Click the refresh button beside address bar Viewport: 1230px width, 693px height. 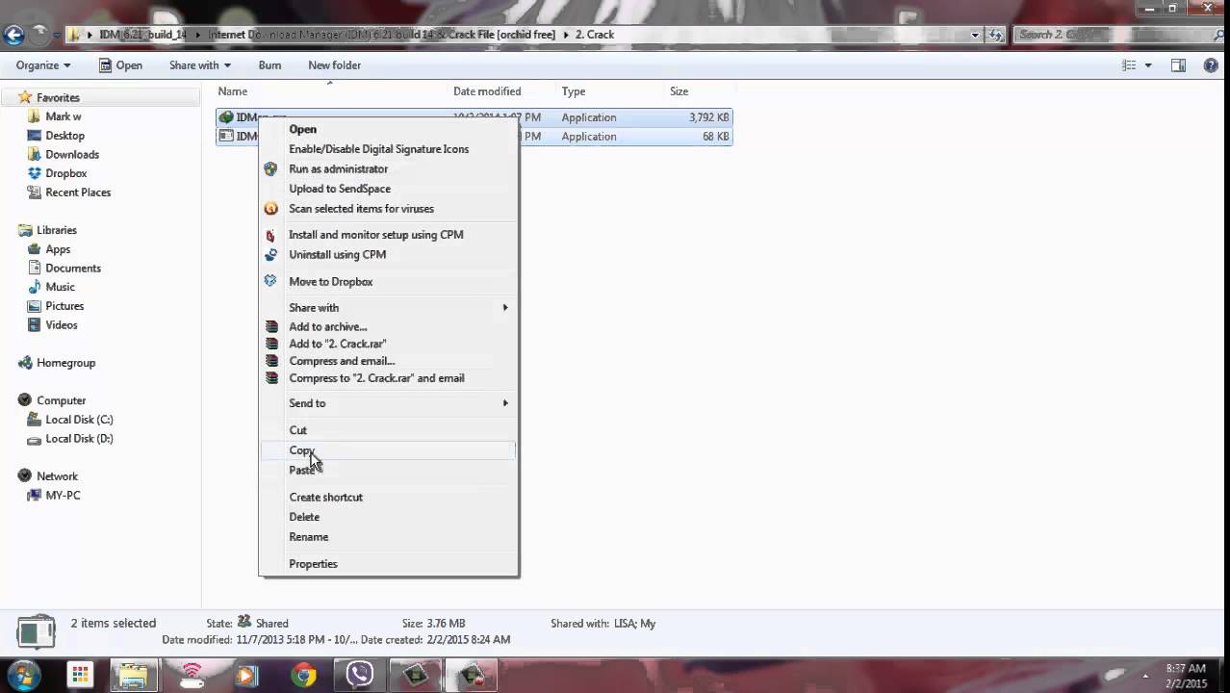coord(995,35)
